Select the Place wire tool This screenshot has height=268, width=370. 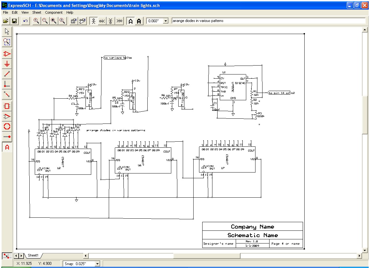pos(7,74)
